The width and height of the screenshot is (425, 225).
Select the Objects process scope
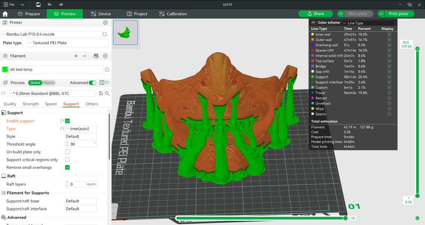(x=48, y=83)
